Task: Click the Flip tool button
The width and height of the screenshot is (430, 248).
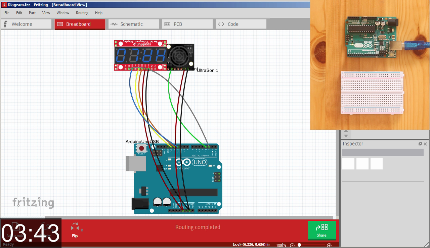Action: 75,230
